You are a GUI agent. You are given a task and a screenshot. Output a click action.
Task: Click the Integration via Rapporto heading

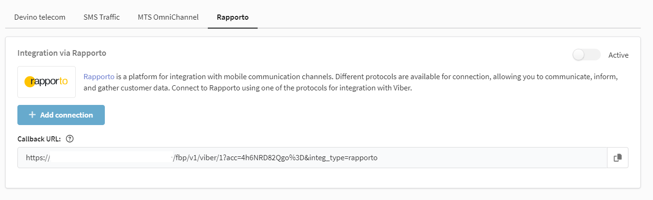[x=62, y=53]
